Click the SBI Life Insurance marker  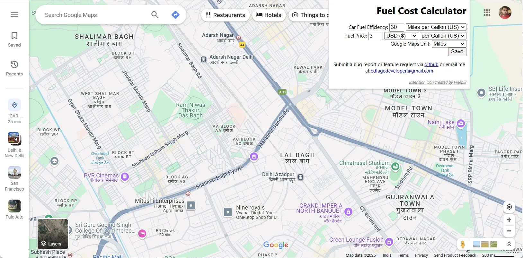481,93
